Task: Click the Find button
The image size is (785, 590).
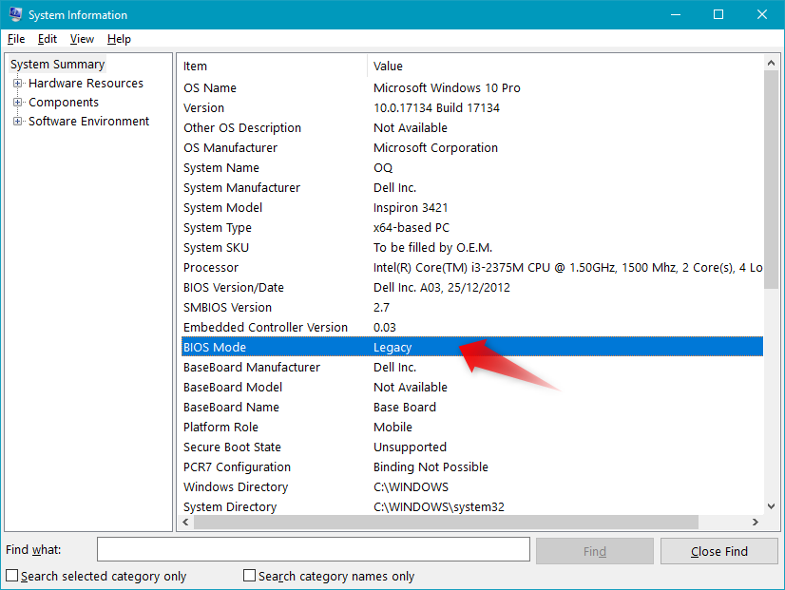Action: [595, 551]
